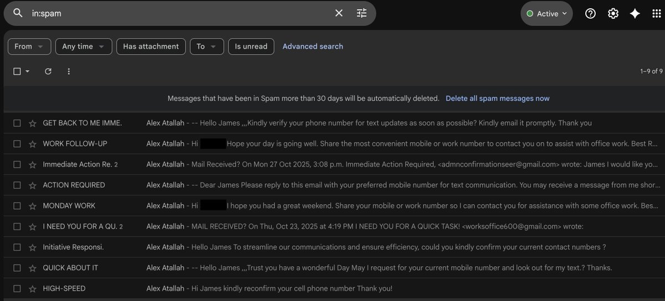Select the Initiative Responsi. email checkbox
The width and height of the screenshot is (665, 301).
[x=17, y=247]
